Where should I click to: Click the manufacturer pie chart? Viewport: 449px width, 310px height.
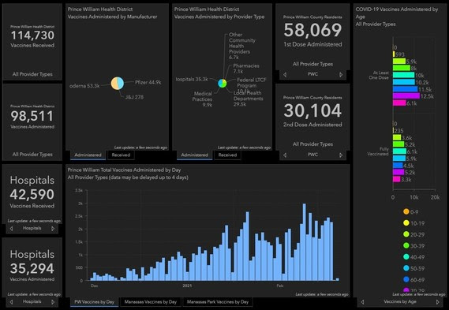tap(118, 84)
